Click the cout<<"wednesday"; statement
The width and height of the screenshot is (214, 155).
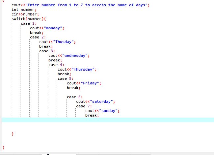[69, 55]
